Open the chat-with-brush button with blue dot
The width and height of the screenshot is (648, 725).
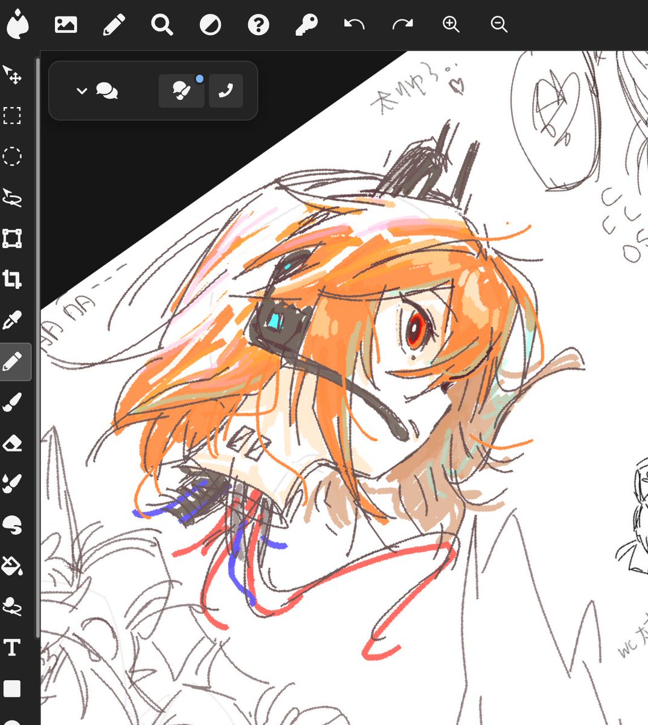181,91
